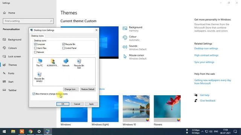Open the Themes page in the sidebar
The image size is (241, 135).
[x=12, y=65]
